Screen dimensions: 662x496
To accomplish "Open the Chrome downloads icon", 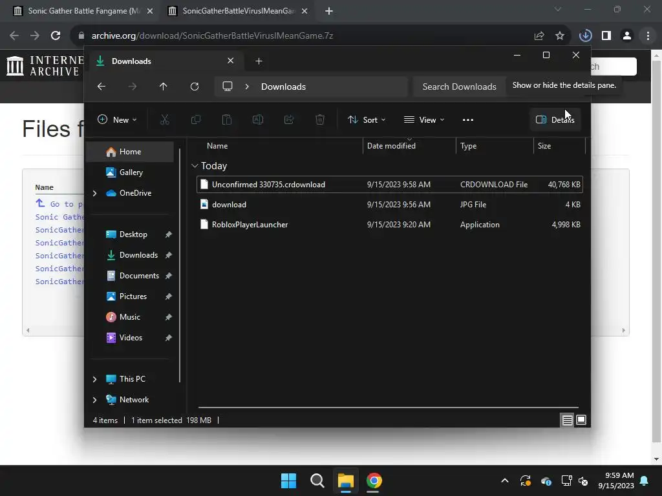I will tap(586, 36).
